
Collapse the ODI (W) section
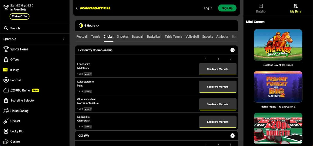[x=233, y=136]
